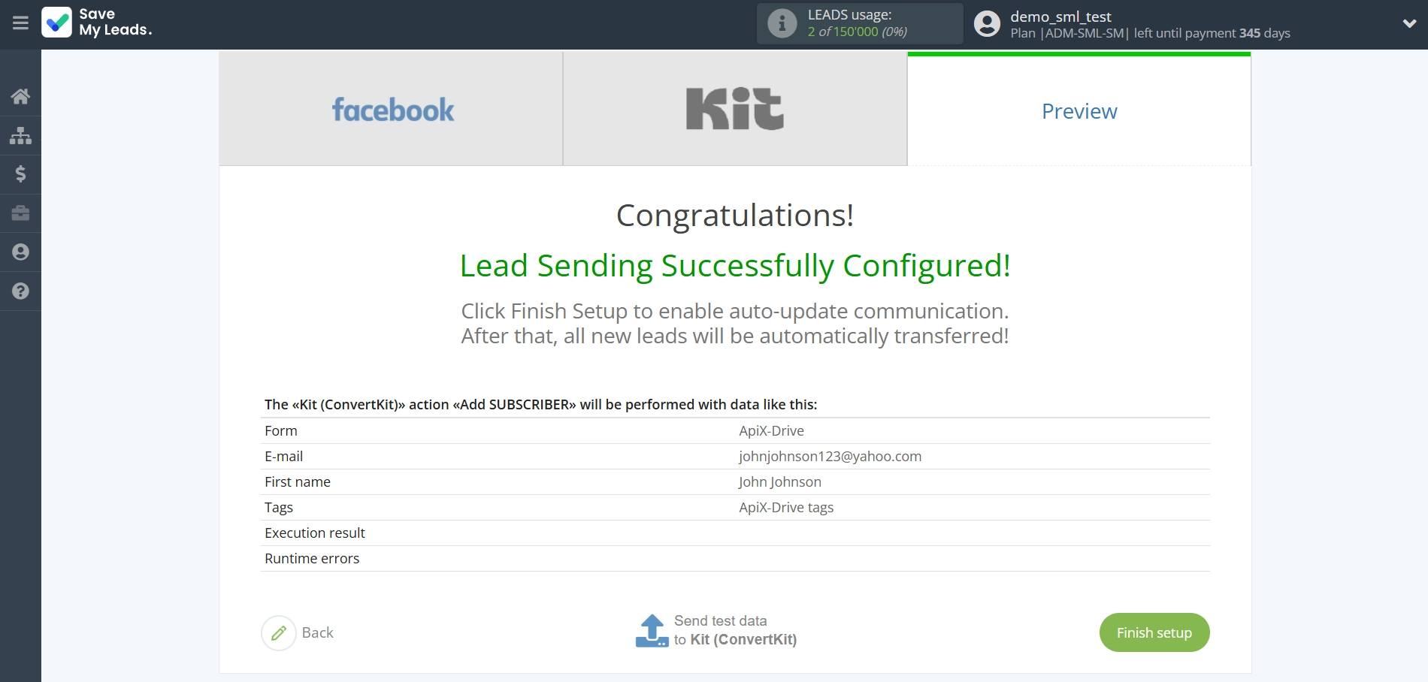This screenshot has width=1428, height=682.
Task: Open the hamburger menu
Action: point(20,23)
